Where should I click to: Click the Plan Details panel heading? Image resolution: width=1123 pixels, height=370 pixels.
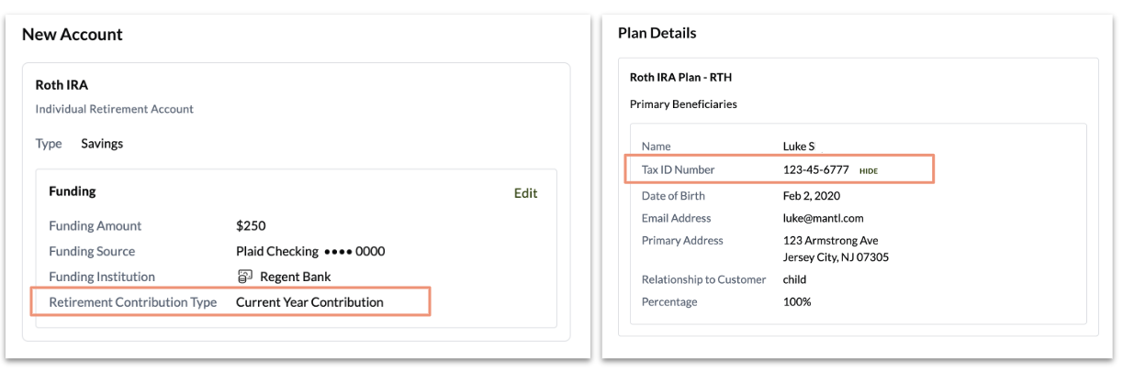657,33
